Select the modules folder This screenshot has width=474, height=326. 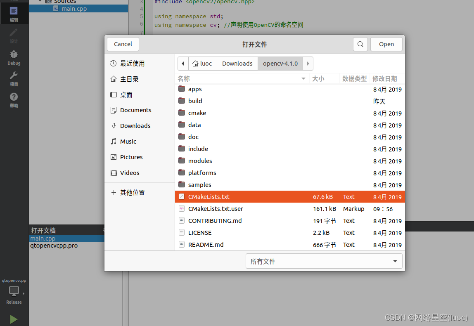pos(290,161)
